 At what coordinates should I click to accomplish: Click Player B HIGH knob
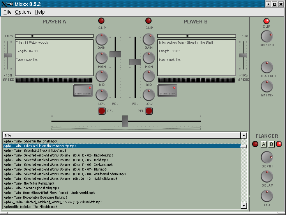point(148,58)
